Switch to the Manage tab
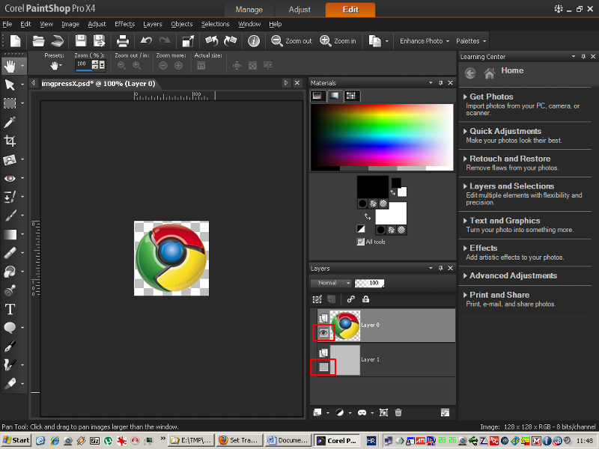 [x=249, y=10]
